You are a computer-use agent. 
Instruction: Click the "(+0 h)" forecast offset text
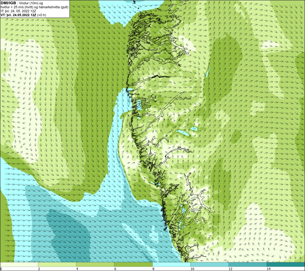(x=41, y=15)
